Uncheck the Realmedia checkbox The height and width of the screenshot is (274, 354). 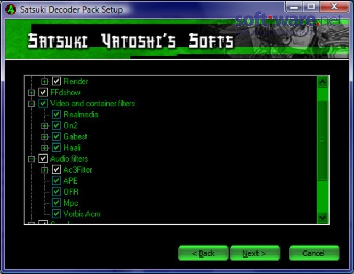pyautogui.click(x=56, y=115)
